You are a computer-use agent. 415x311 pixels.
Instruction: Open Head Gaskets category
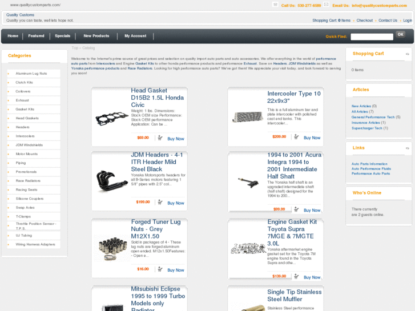(x=27, y=118)
